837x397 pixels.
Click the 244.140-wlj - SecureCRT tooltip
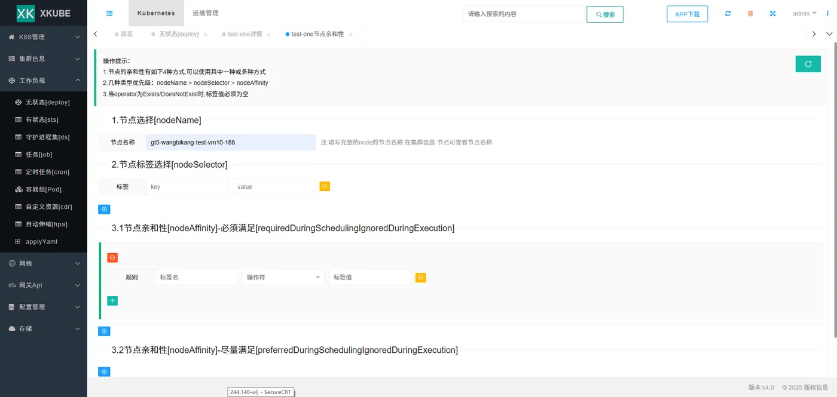[260, 392]
